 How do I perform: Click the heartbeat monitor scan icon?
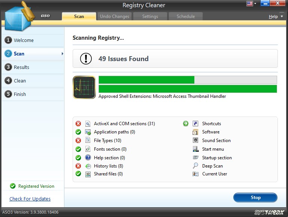tap(84, 87)
